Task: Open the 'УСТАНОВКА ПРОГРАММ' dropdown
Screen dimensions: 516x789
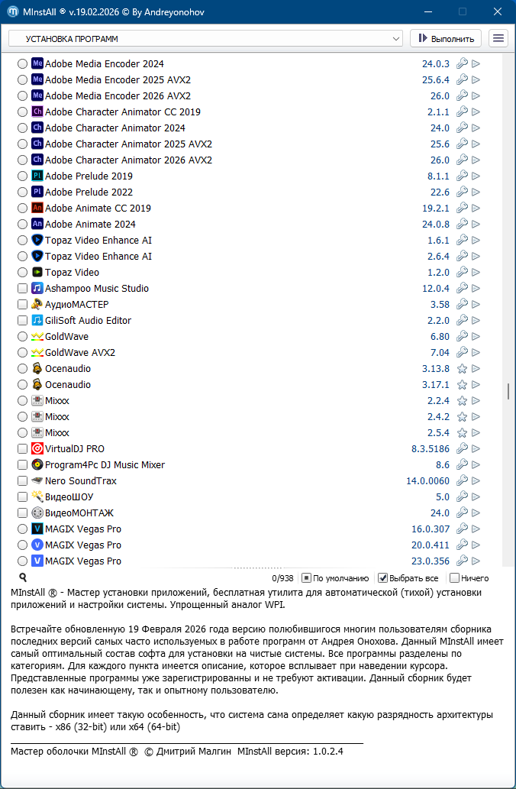Action: [x=205, y=38]
